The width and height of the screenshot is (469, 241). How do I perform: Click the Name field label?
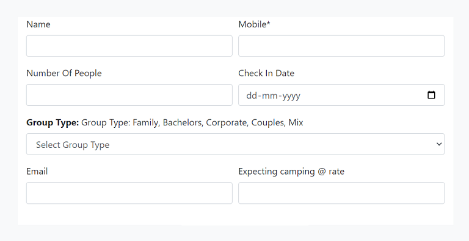pos(38,24)
